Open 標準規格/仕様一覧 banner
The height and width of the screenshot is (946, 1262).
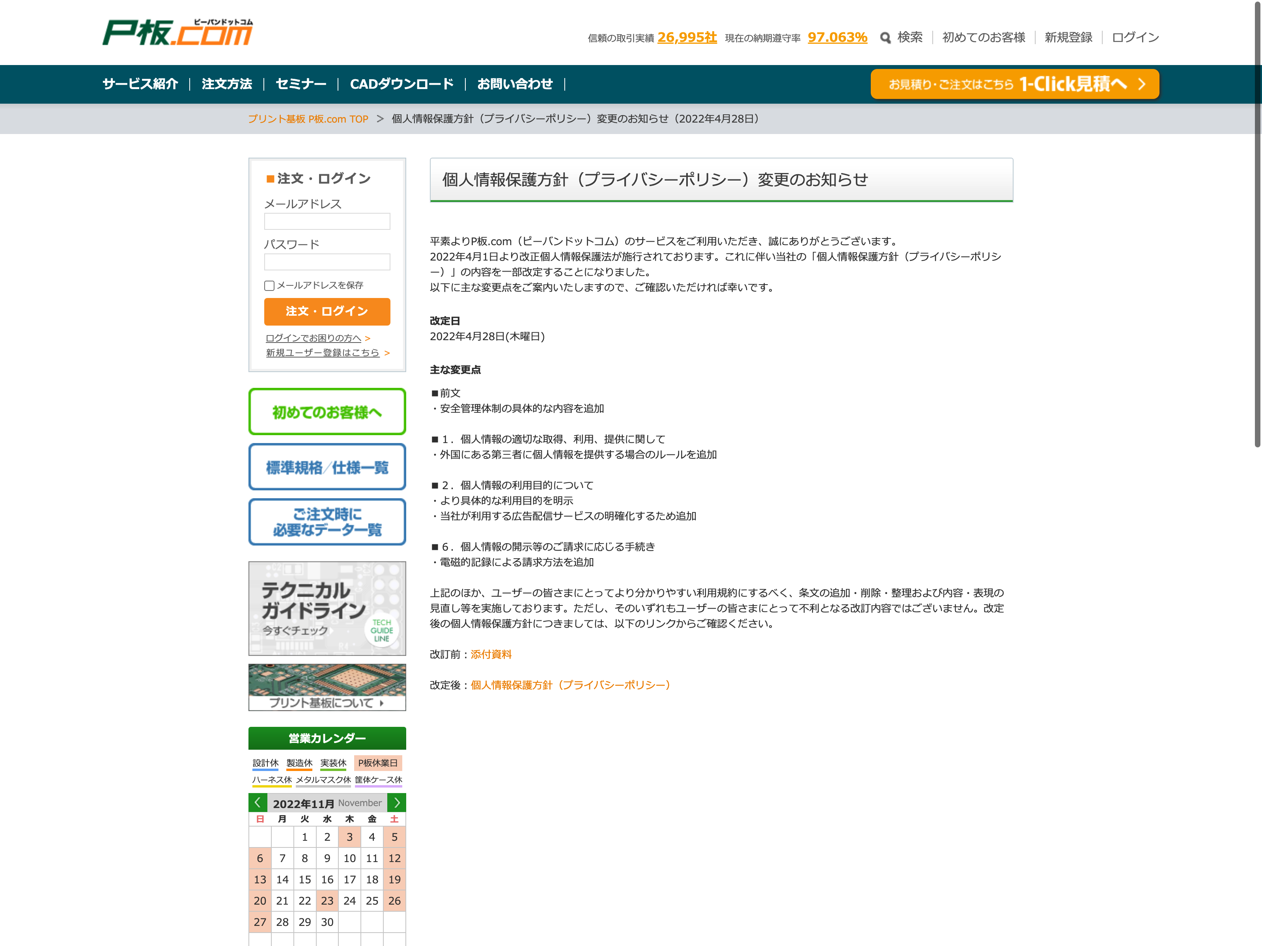coord(327,467)
